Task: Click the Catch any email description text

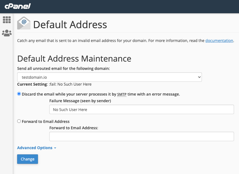Action: [x=111, y=41]
